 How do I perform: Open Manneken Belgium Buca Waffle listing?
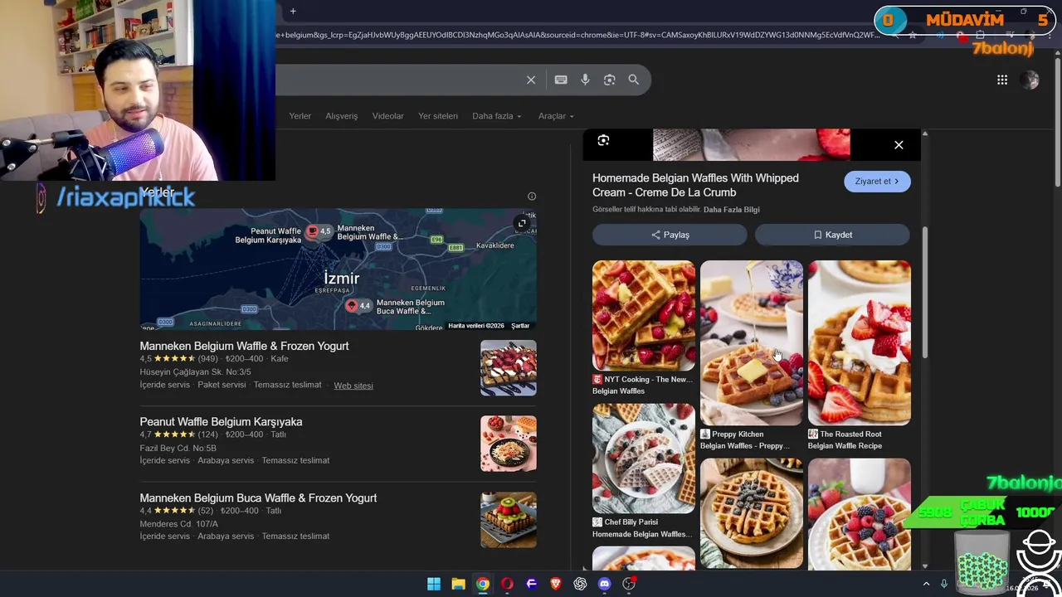(258, 498)
